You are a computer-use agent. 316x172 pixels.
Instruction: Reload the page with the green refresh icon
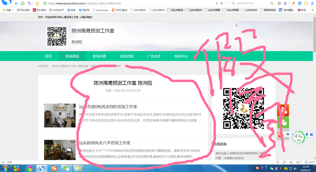(x=23, y=4)
